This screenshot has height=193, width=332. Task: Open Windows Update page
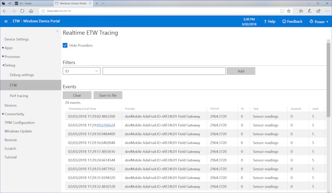click(18, 131)
